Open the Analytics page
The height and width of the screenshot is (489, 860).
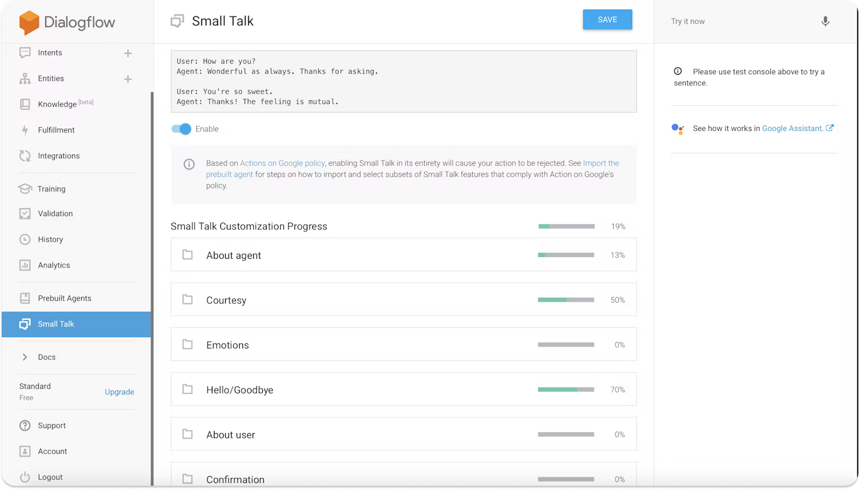tap(54, 265)
